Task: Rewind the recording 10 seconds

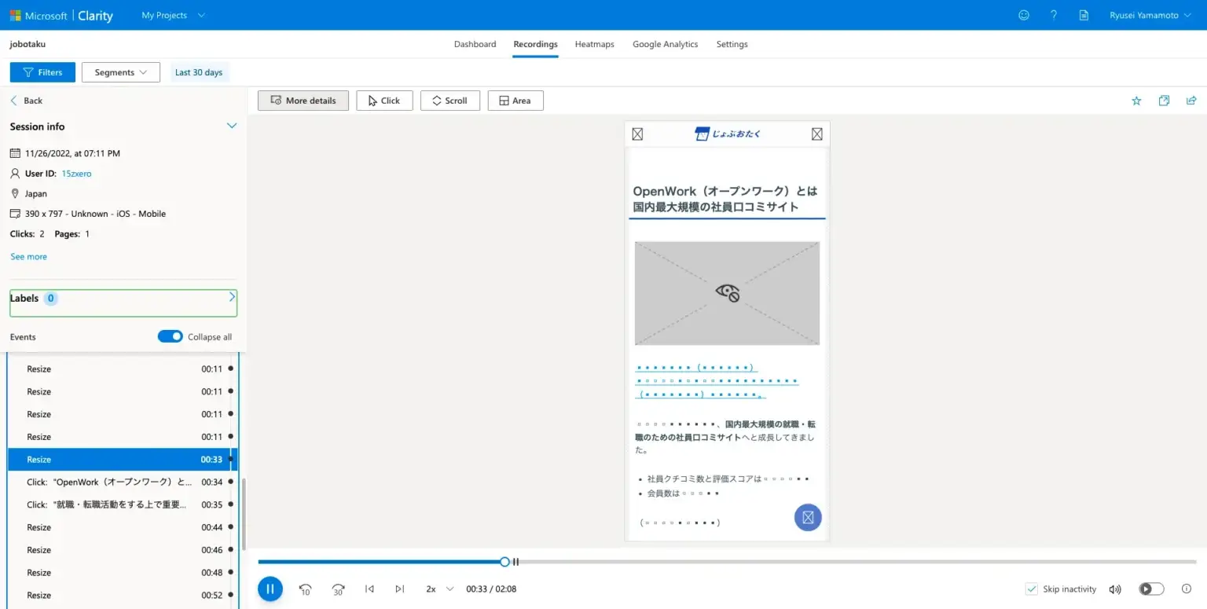Action: pyautogui.click(x=305, y=589)
